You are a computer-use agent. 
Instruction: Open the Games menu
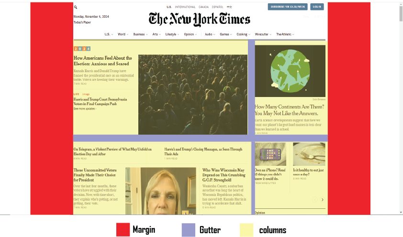[x=225, y=34]
